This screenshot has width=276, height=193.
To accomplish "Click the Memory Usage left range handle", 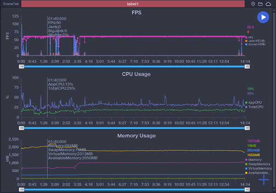I will click(x=21, y=189).
